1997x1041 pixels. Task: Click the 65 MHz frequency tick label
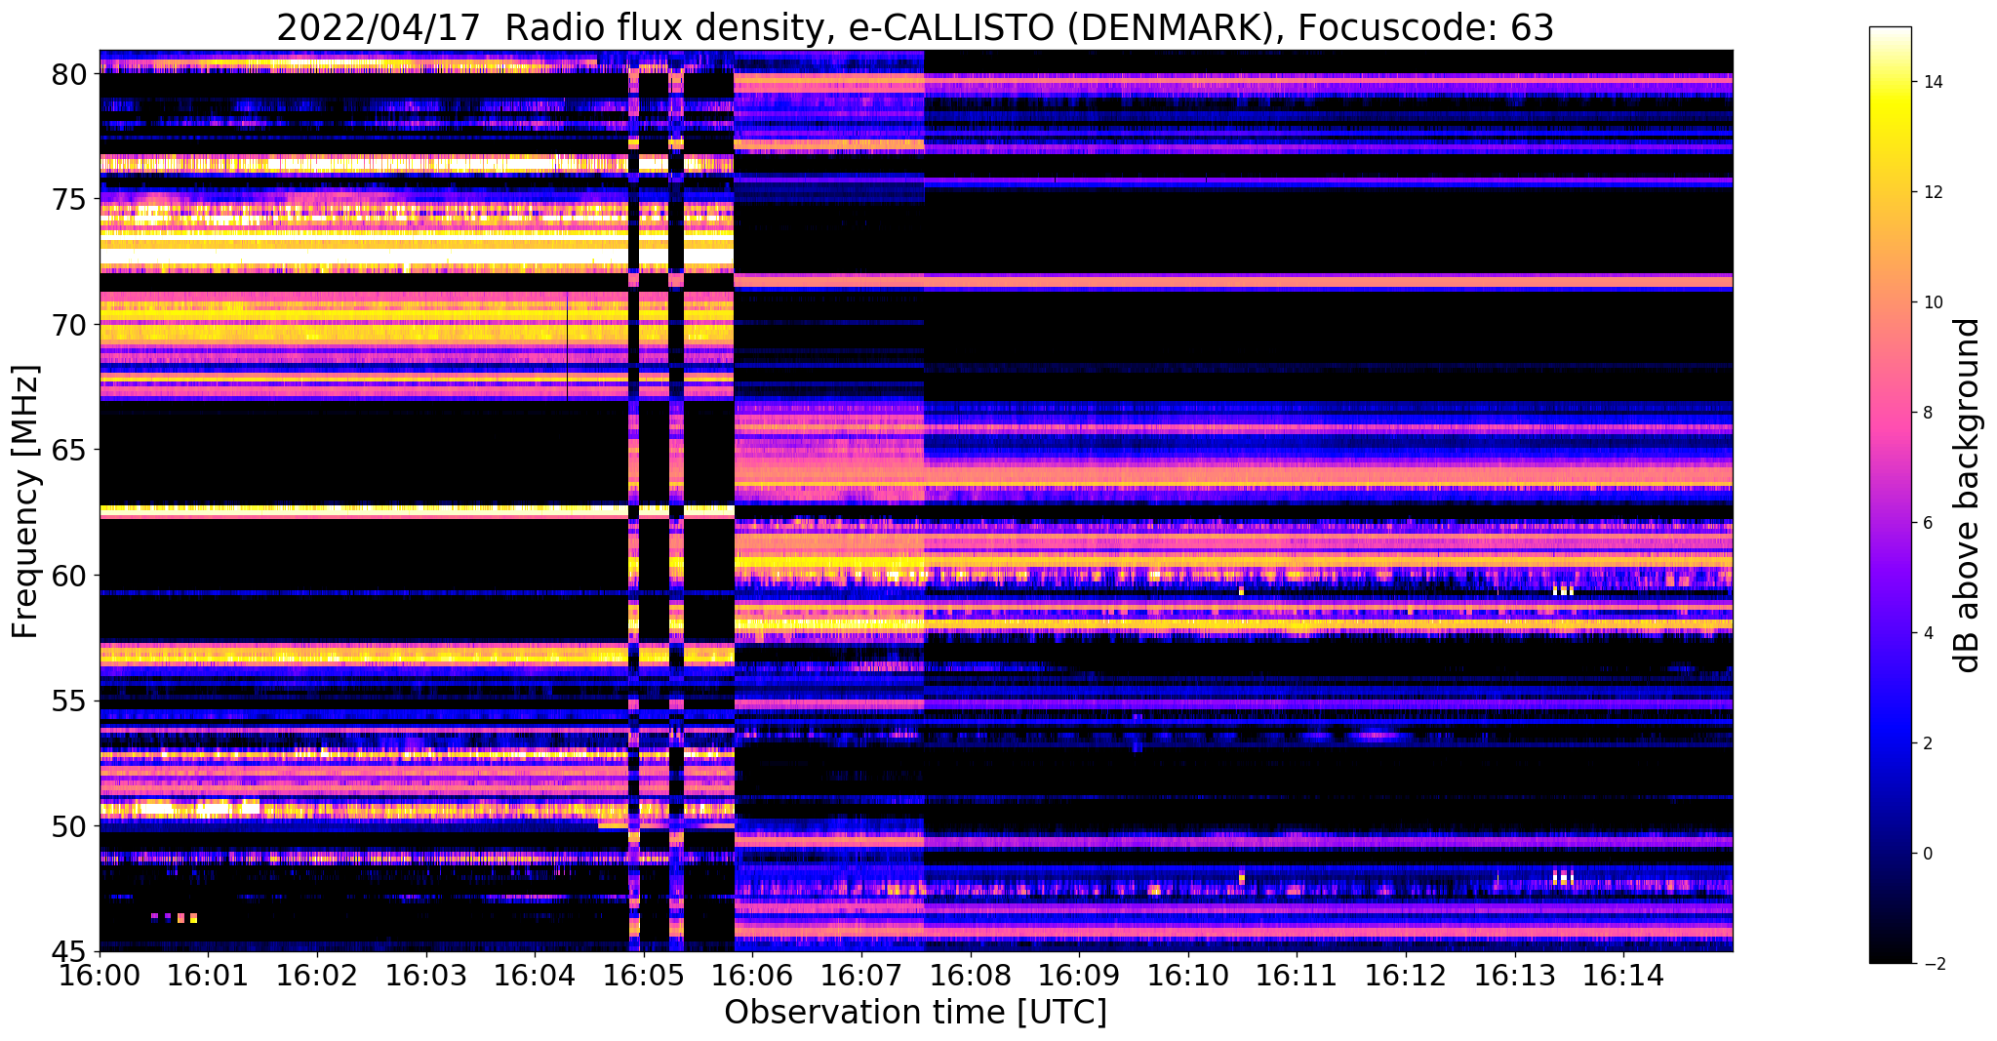click(69, 451)
